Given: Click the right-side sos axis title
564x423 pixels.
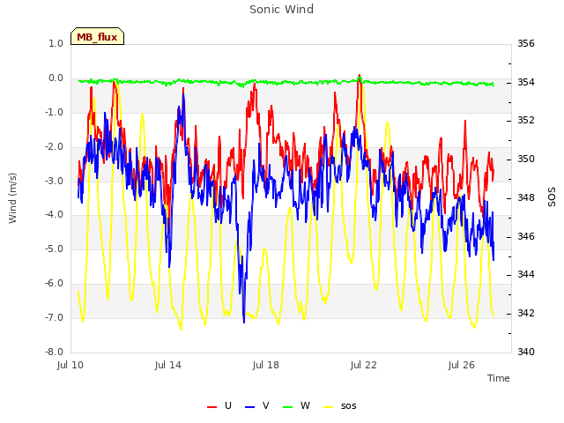Looking at the screenshot, I should (552, 197).
